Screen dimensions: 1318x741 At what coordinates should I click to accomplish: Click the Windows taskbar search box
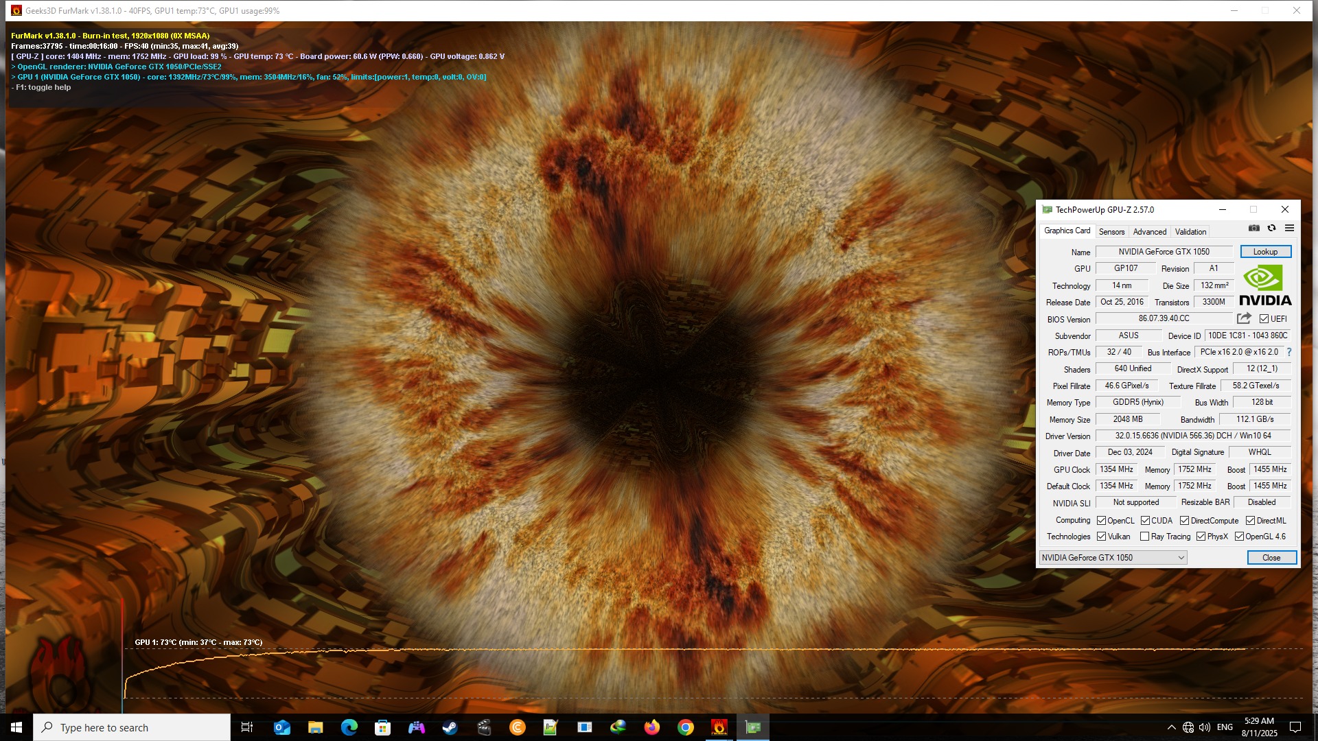point(132,727)
